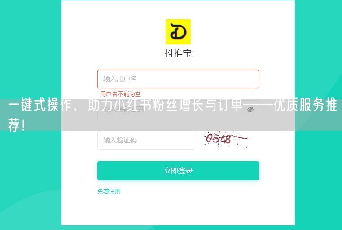This screenshot has height=230, width=342.
Task: Click the 优质服务推 text in banner
Action: (305, 105)
